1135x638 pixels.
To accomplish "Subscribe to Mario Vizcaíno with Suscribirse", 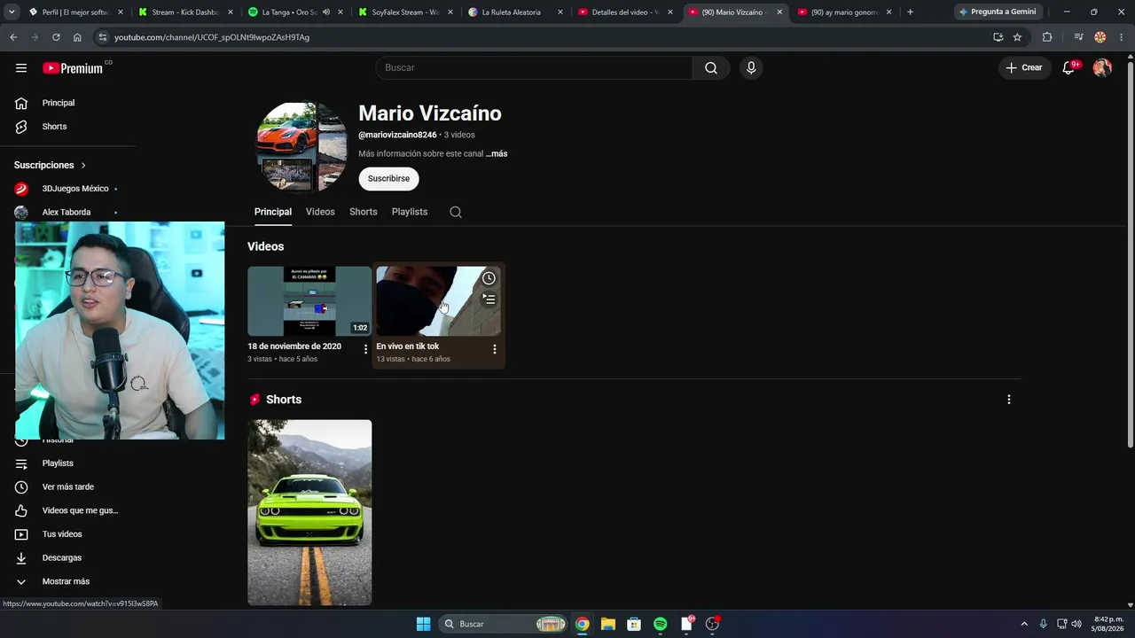I will point(388,179).
